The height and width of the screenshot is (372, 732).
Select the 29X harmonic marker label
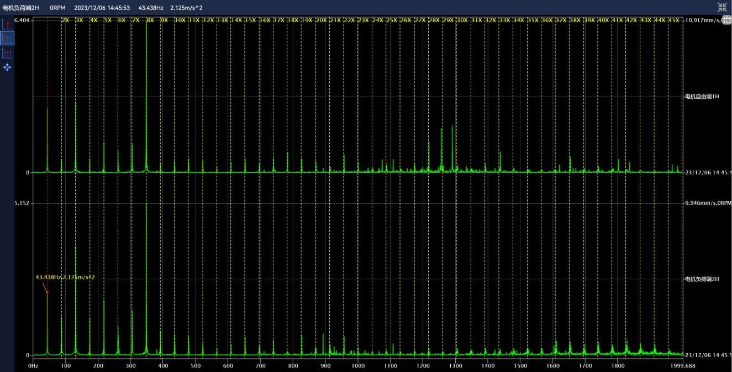(x=448, y=20)
